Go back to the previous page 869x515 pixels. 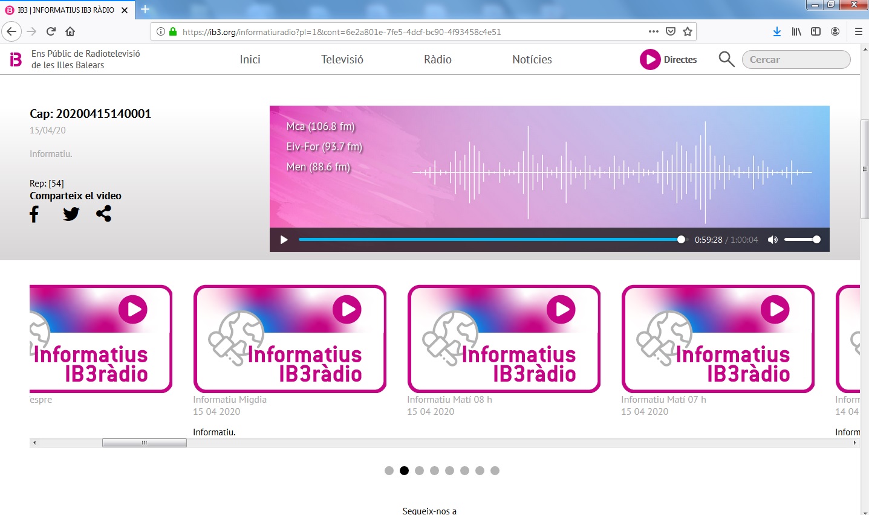pyautogui.click(x=11, y=31)
